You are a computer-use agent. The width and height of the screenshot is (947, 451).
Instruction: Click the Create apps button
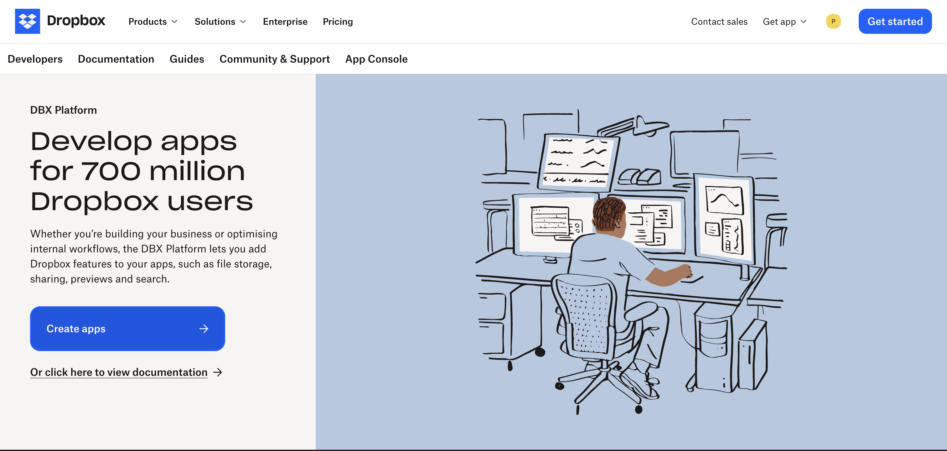coord(127,329)
